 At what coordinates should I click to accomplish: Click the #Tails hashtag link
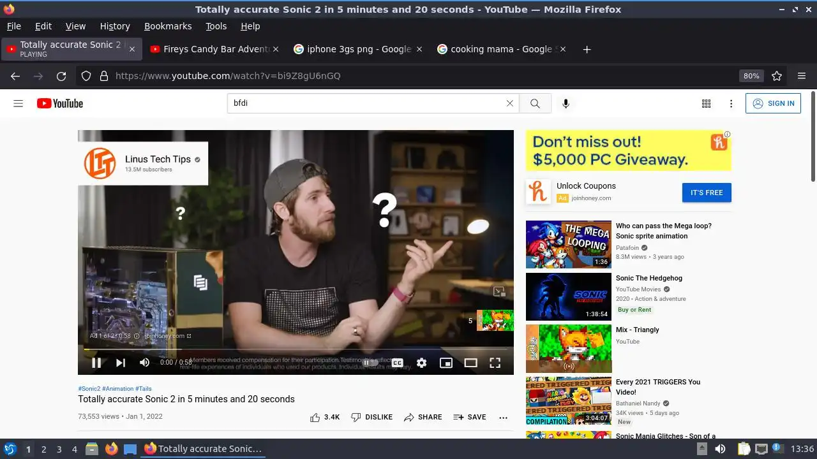[144, 388]
